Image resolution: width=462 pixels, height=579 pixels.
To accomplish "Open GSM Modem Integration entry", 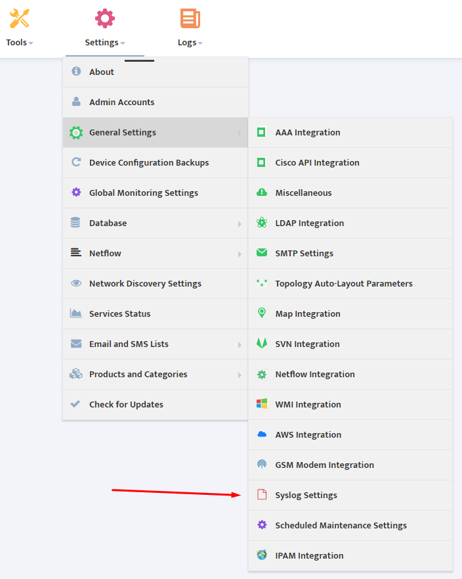I will coord(350,465).
